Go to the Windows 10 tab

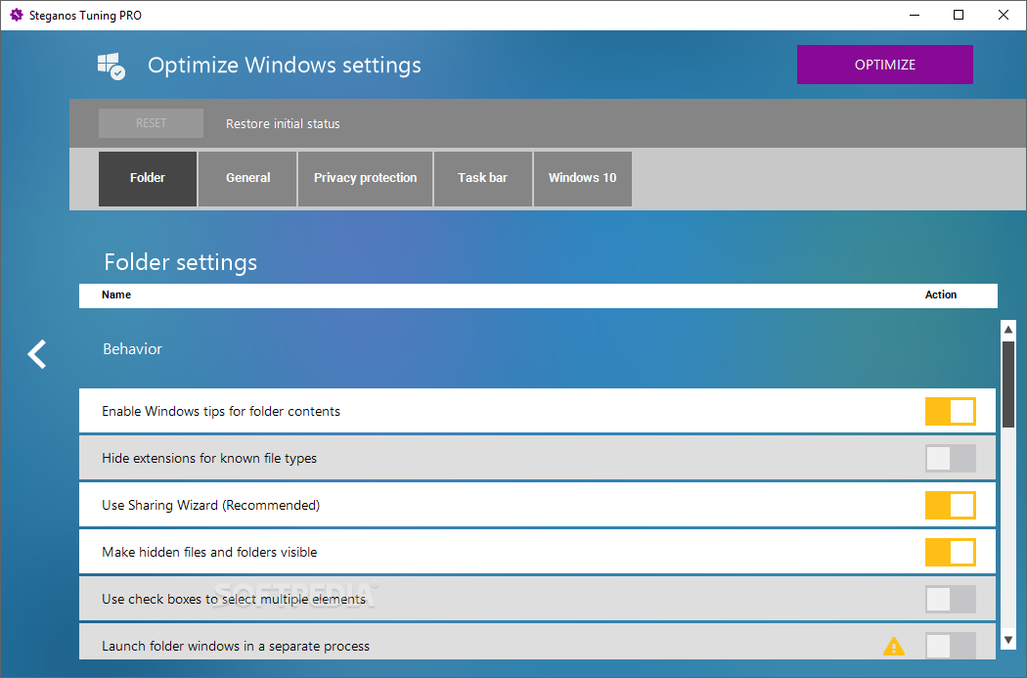(582, 178)
